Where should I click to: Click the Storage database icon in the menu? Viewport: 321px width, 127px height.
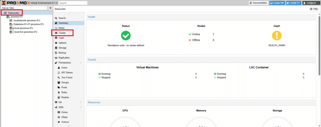tap(56, 48)
